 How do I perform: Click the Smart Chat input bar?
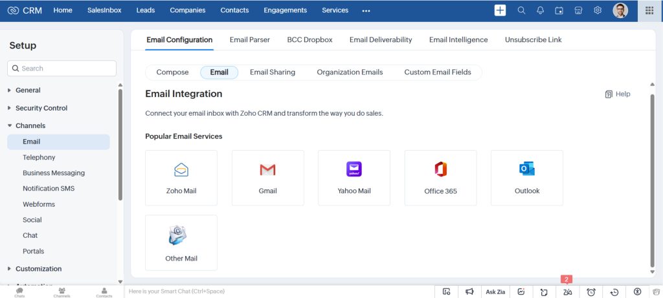280,292
